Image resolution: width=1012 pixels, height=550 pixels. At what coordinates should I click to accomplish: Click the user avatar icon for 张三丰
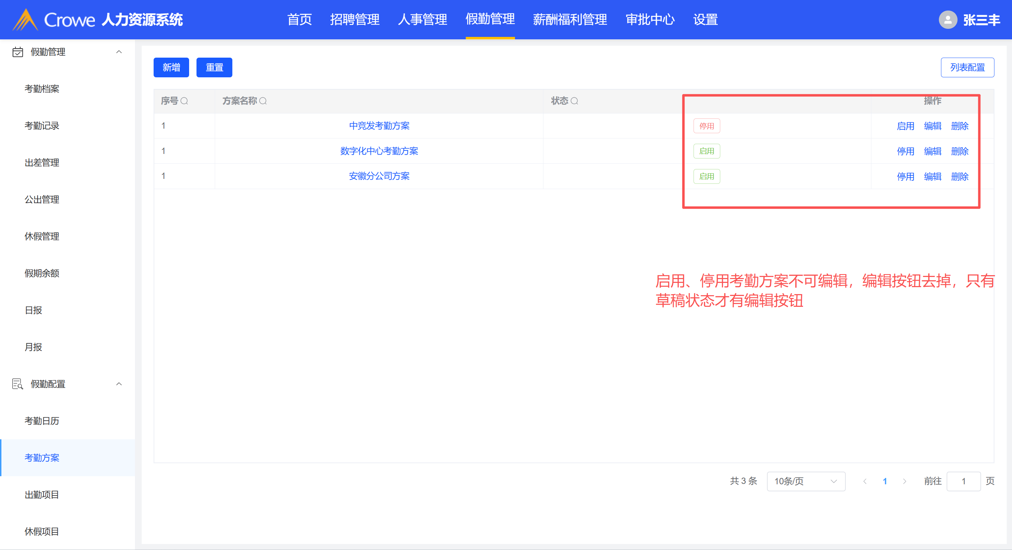coord(948,20)
